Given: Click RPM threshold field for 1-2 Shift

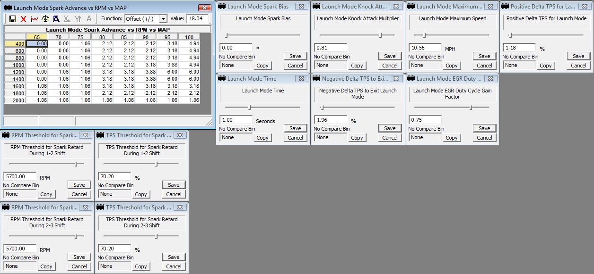Looking at the screenshot, I should point(20,176).
